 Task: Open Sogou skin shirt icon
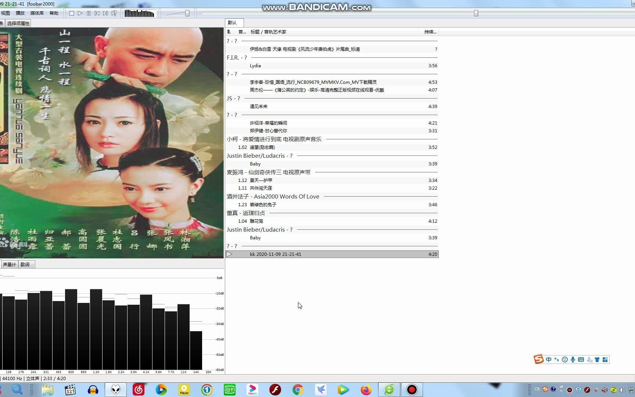point(597,360)
